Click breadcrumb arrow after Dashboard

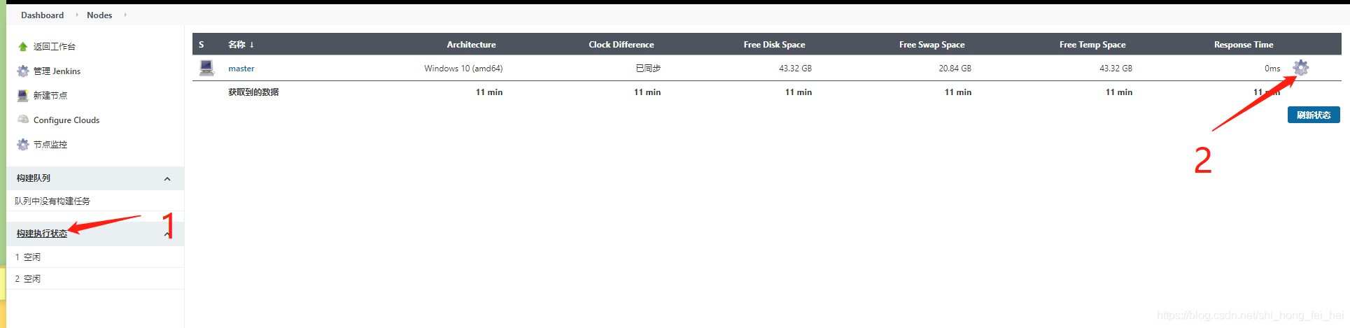[77, 15]
